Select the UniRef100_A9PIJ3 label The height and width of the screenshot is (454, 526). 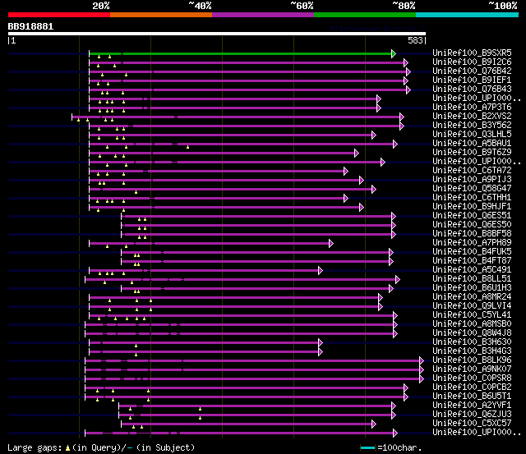point(472,180)
